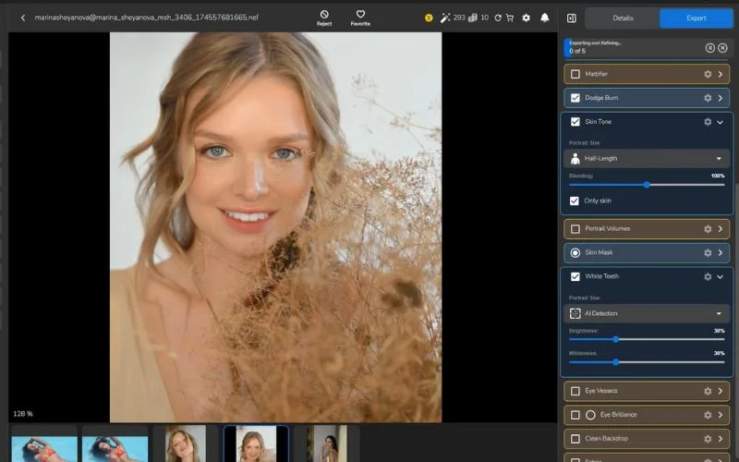Click the refresh icon in top bar

click(x=498, y=18)
